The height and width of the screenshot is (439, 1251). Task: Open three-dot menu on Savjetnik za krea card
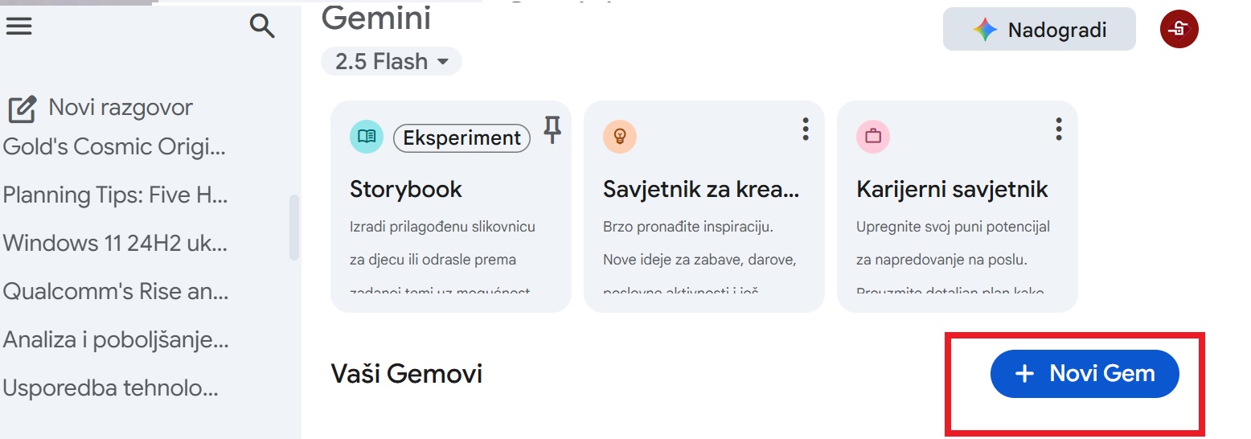[806, 129]
